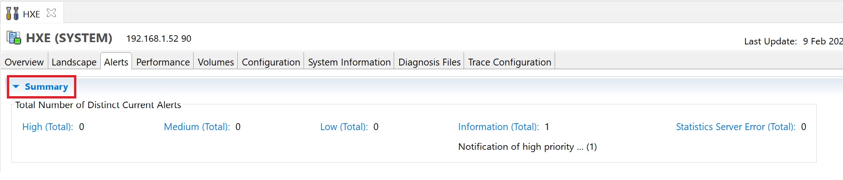843x180 pixels.
Task: Open the System Information tab
Action: pos(349,62)
